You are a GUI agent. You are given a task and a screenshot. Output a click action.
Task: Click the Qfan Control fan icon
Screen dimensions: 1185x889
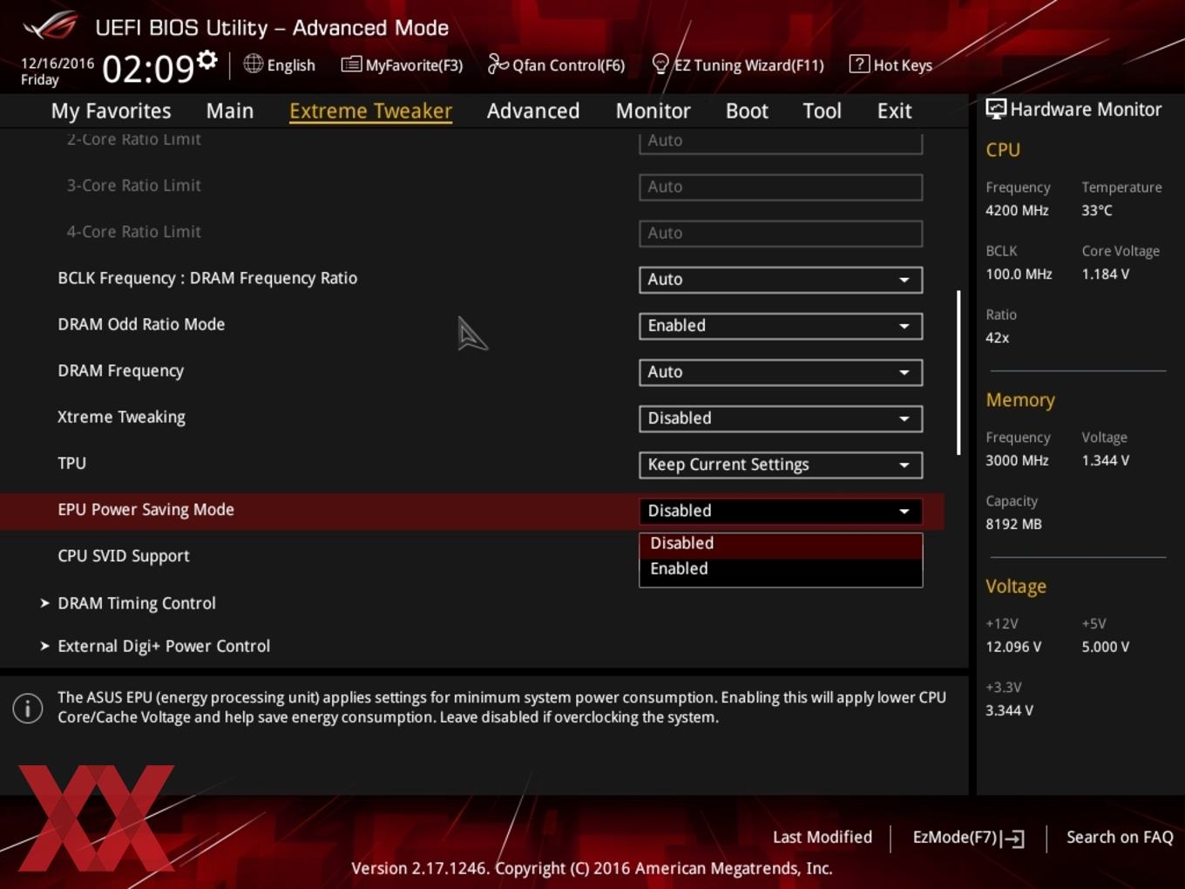[x=498, y=64]
